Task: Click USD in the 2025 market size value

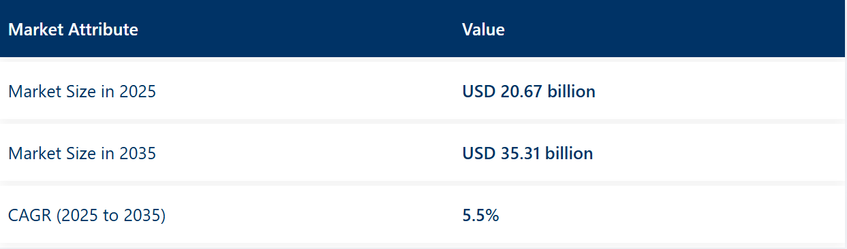Action: click(x=479, y=91)
